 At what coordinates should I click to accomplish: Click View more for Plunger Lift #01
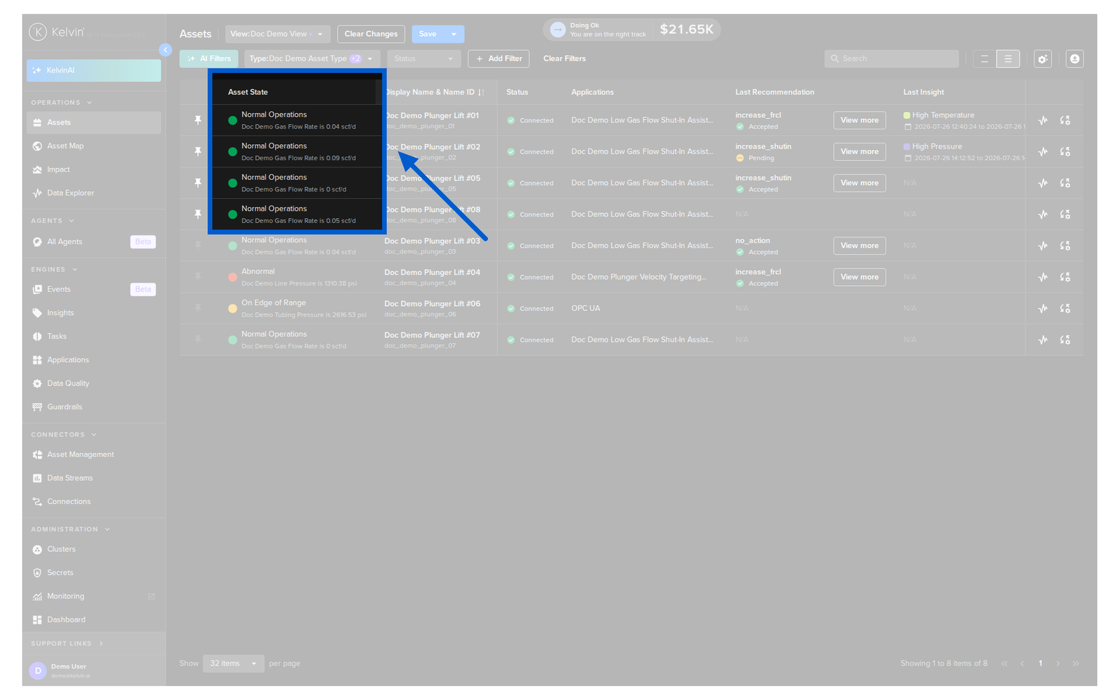click(x=859, y=120)
